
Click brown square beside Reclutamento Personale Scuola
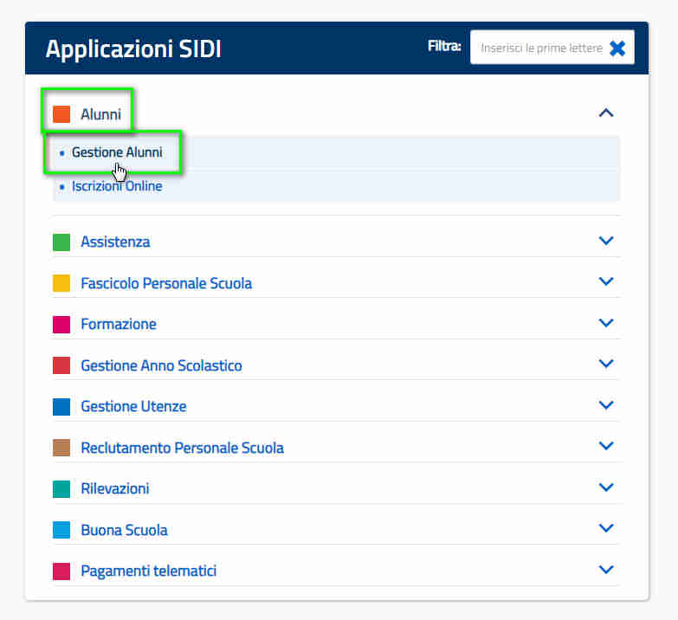coord(61,448)
